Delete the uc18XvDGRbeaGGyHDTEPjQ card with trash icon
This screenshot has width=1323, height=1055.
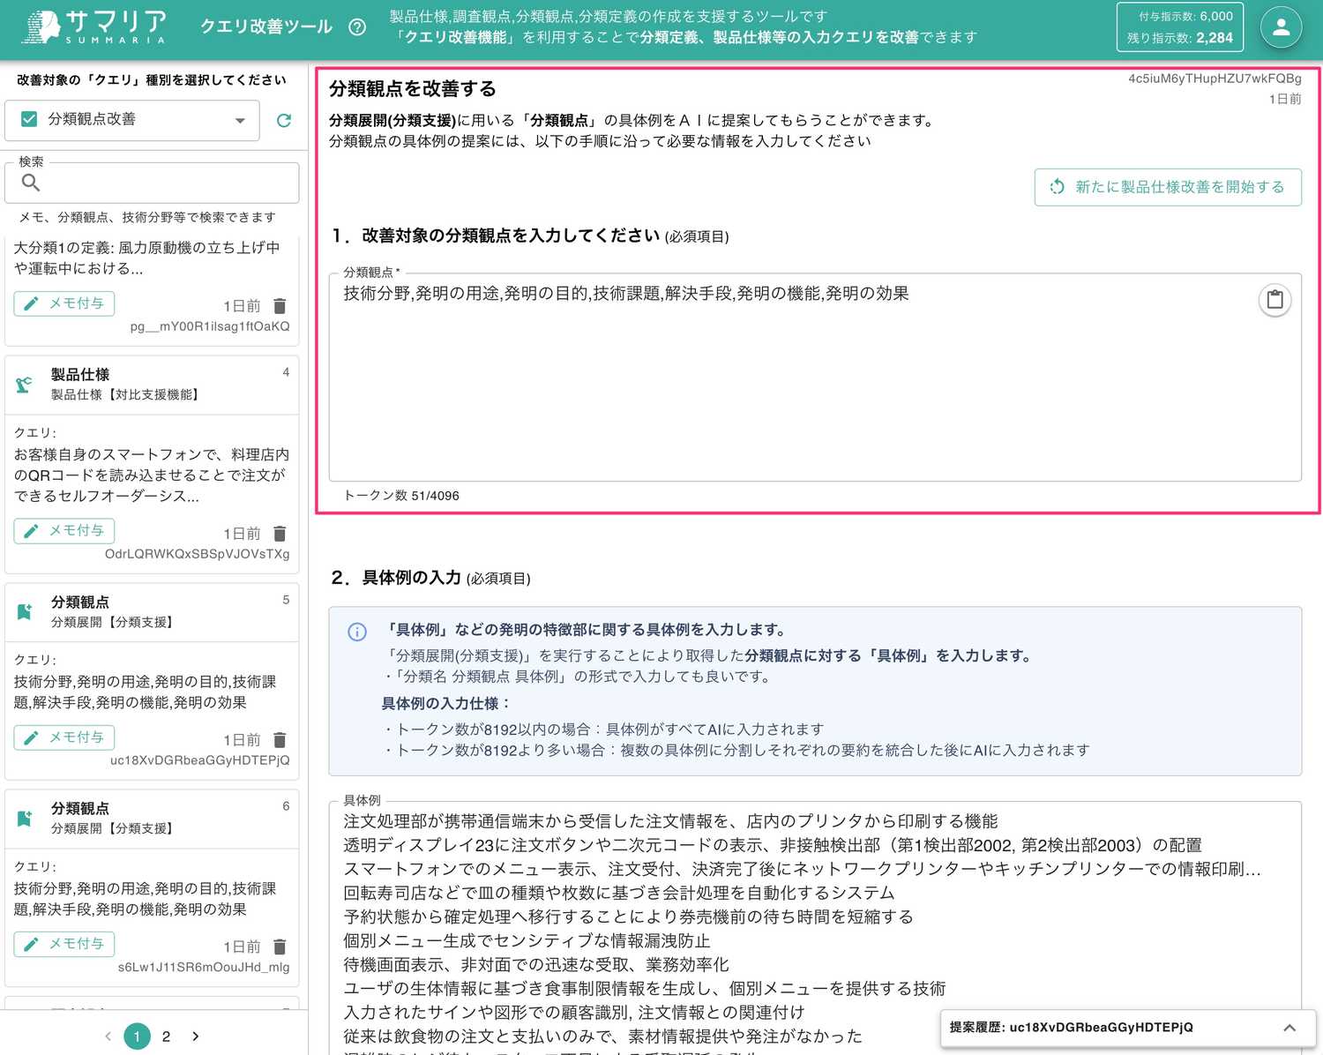point(280,740)
